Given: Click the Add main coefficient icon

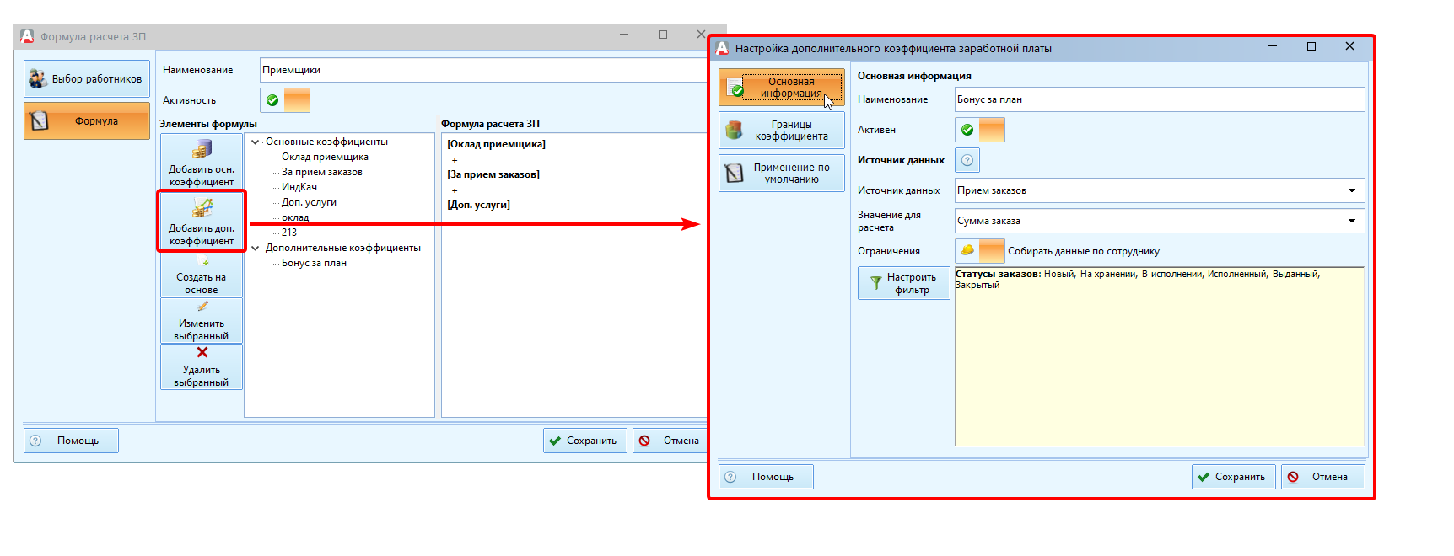Looking at the screenshot, I should (202, 150).
